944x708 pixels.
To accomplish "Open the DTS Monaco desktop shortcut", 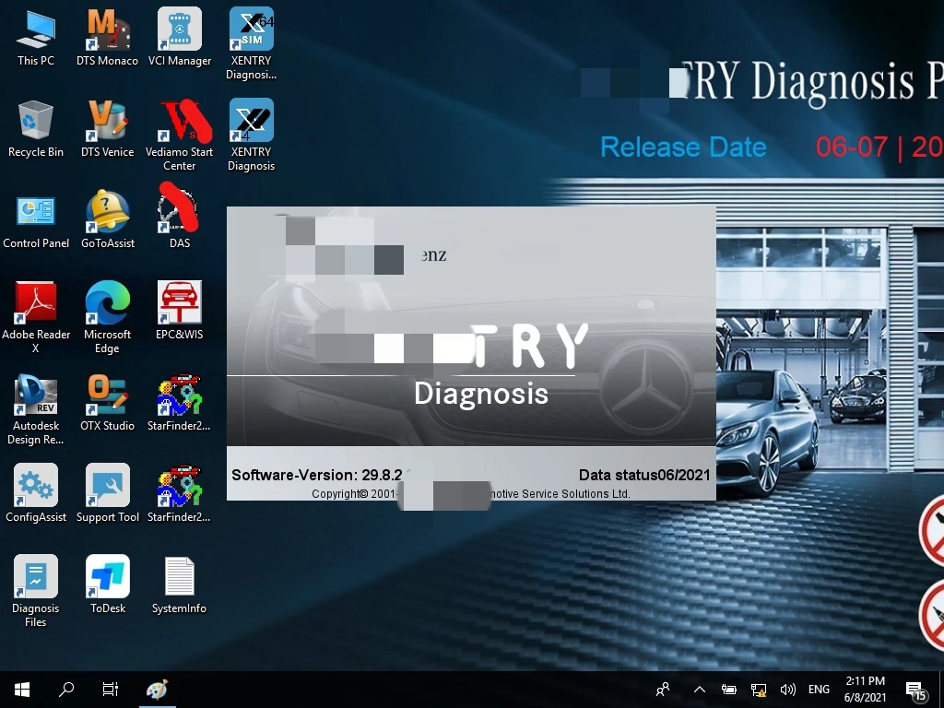I will [107, 32].
